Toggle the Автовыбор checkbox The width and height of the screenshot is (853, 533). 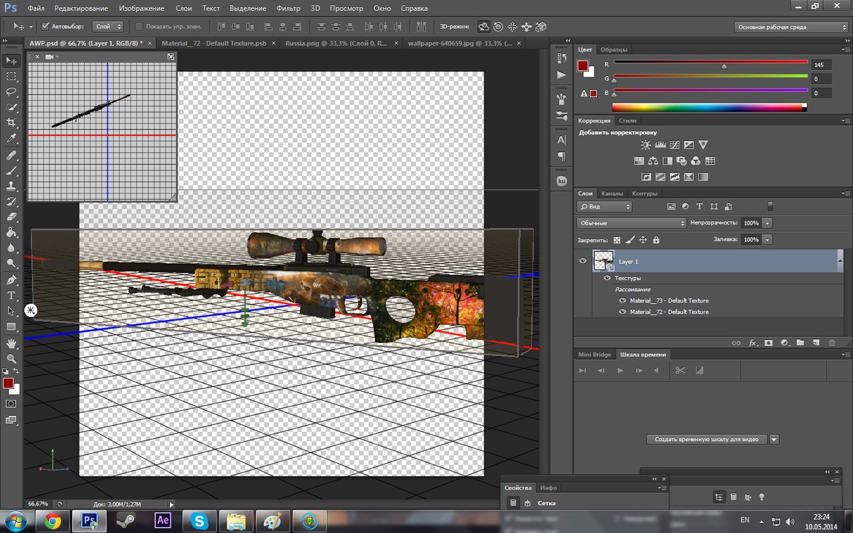[45, 27]
